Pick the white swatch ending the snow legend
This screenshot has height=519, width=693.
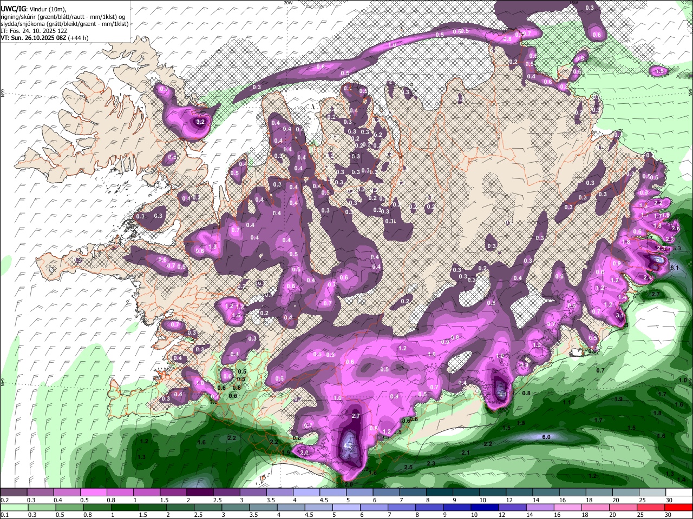pyautogui.click(x=679, y=493)
